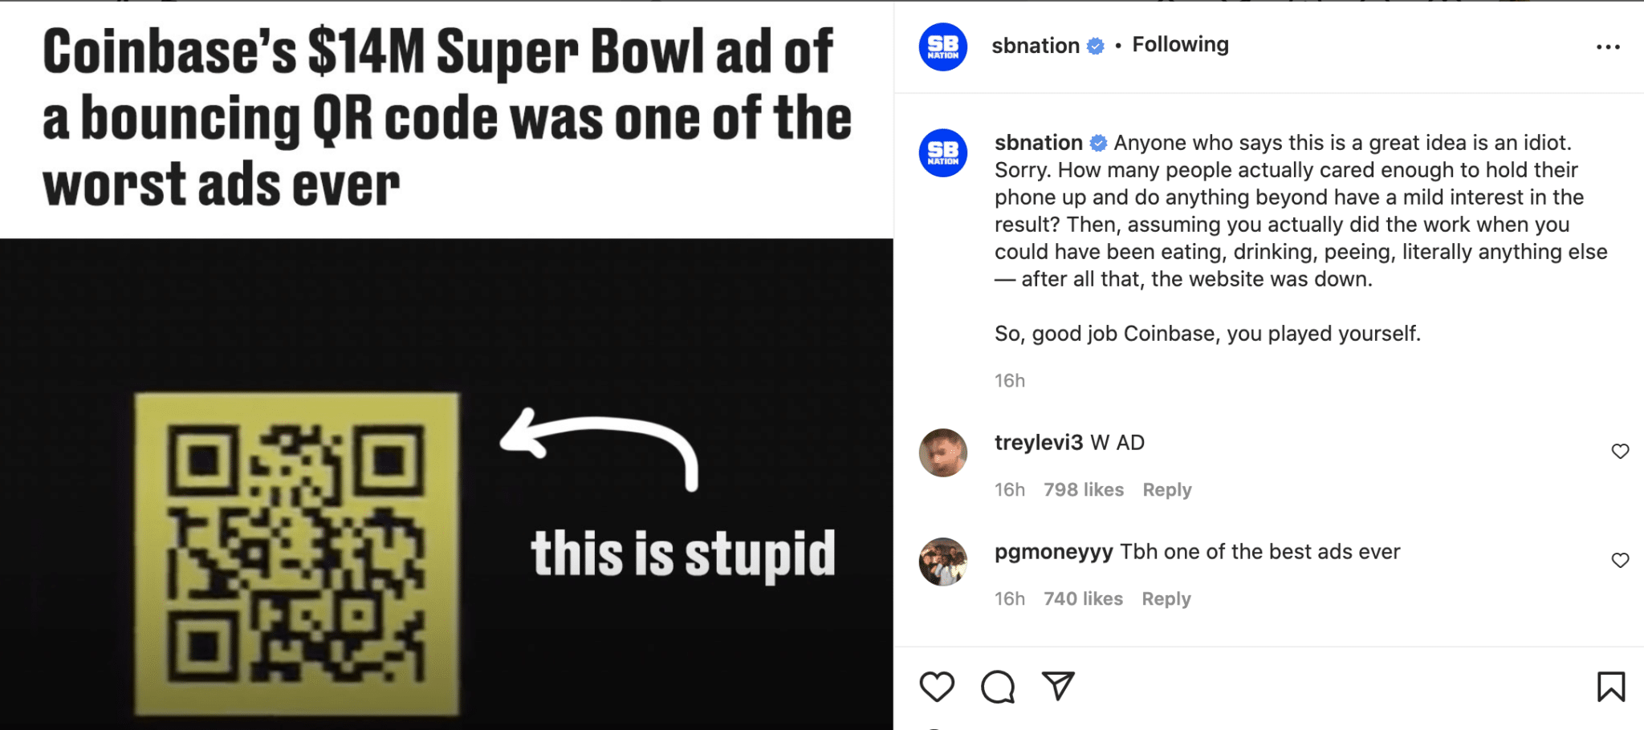Click the pgmoneyyy username link
Image resolution: width=1644 pixels, height=730 pixels.
click(1053, 552)
